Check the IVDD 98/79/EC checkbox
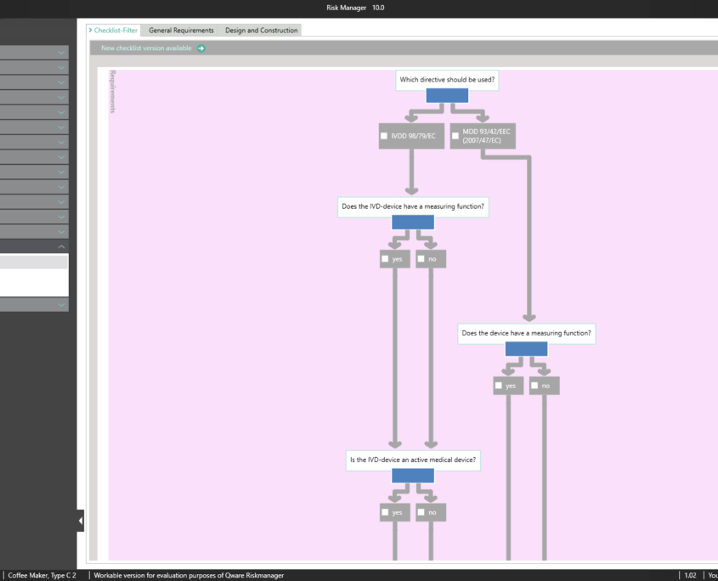The image size is (718, 581). (x=384, y=136)
